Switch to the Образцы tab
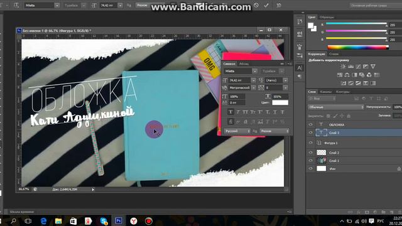 click(327, 17)
